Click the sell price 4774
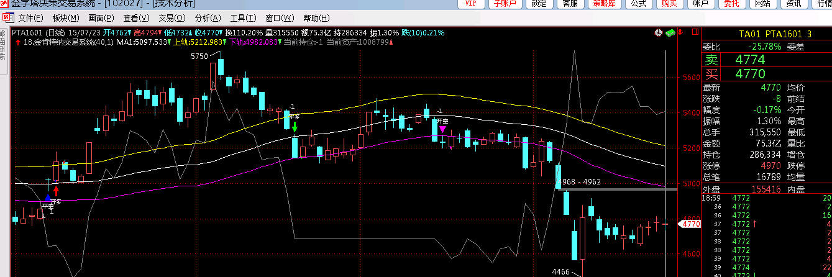832x277 pixels. click(x=749, y=60)
